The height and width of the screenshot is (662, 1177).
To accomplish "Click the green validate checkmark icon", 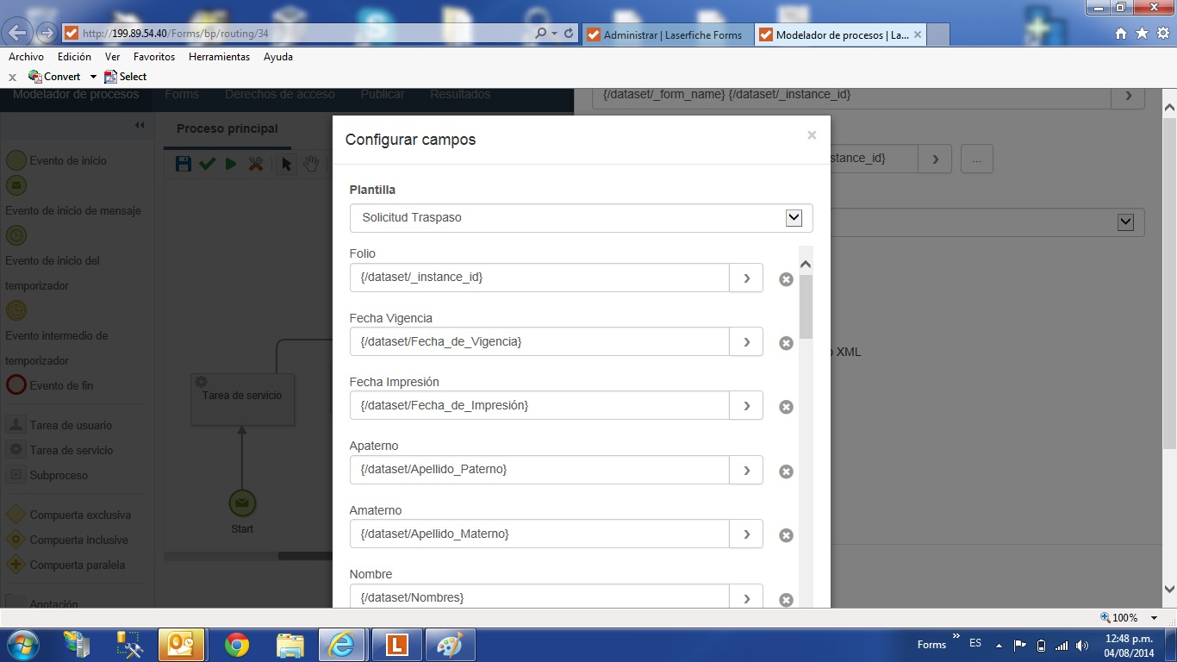I will point(207,164).
